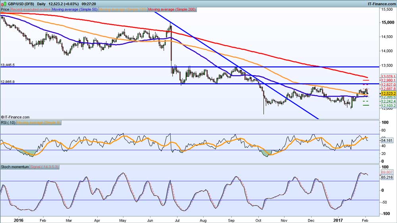
Task: Select the faded orange Moving average (Simple 100) tab
Action: click(x=123, y=10)
